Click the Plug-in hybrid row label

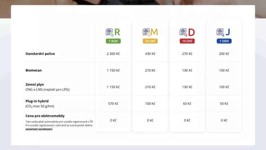point(37,101)
